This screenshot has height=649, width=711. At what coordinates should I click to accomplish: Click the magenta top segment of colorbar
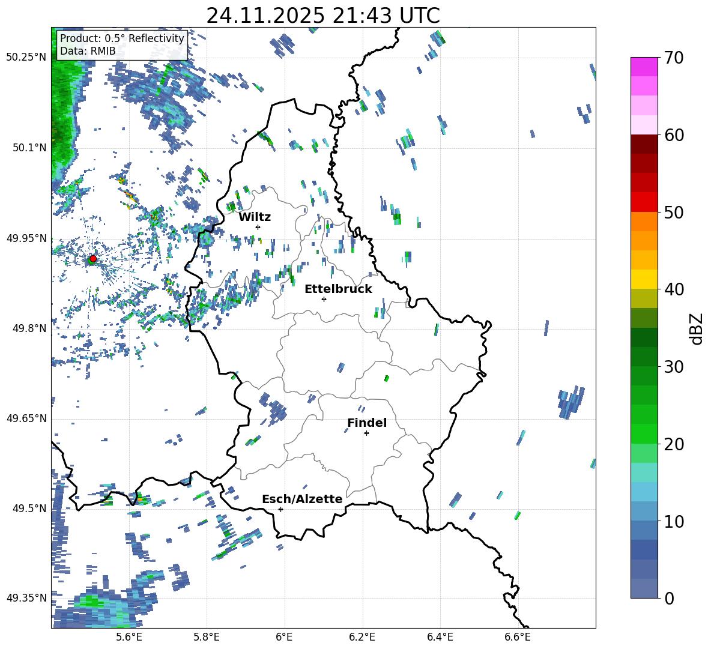point(644,67)
